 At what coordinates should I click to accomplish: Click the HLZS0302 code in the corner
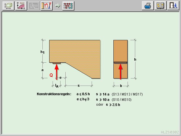pyautogui.click(x=170, y=132)
